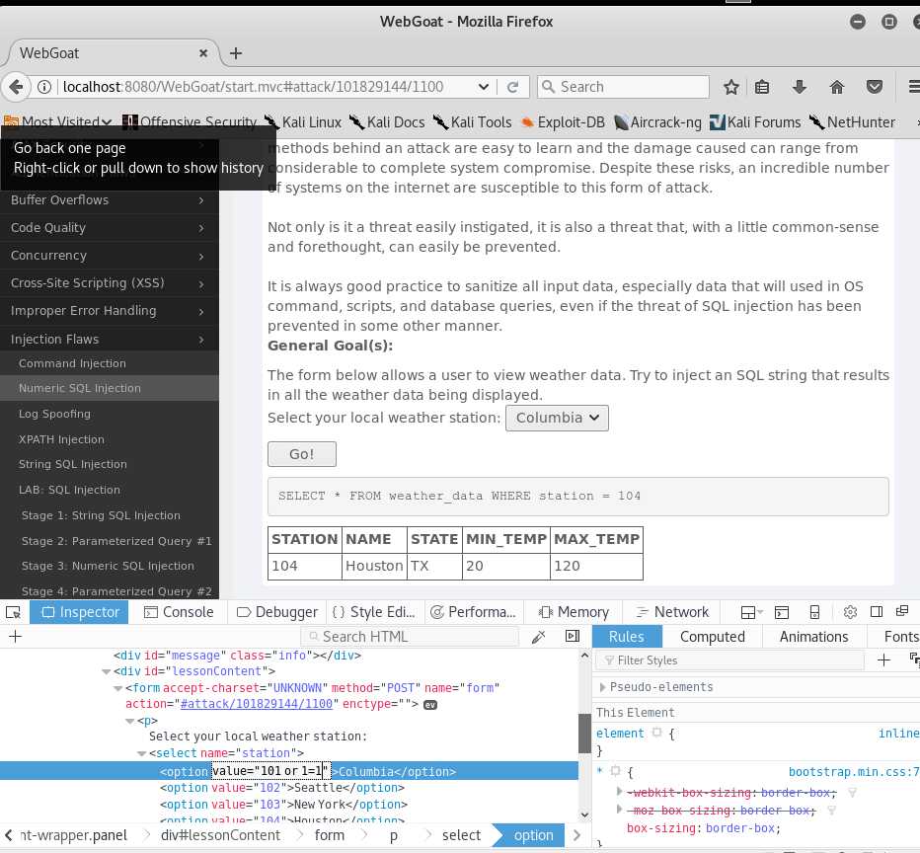Dock devtools to side of window
Image resolution: width=920 pixels, height=853 pixels.
877,612
